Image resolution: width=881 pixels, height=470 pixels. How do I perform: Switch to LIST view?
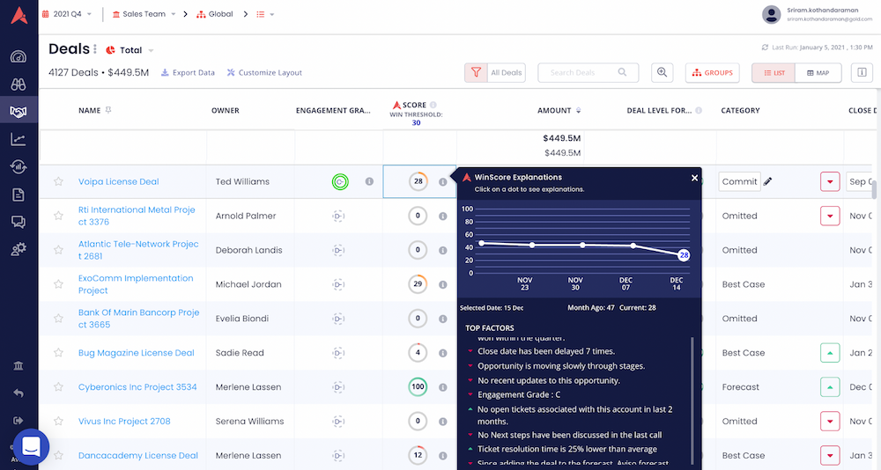coord(774,73)
